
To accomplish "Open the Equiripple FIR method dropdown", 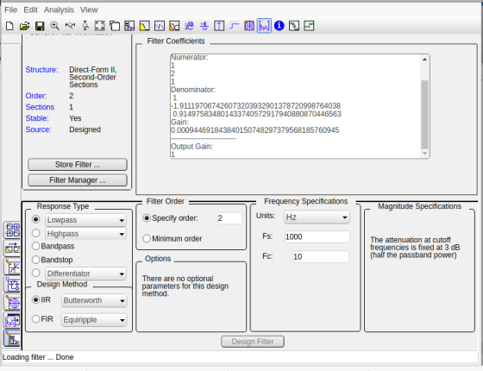I will point(94,320).
